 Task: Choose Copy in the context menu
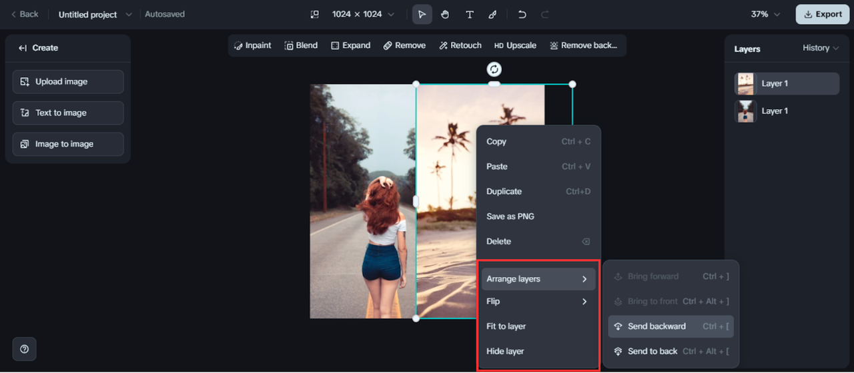pos(538,141)
